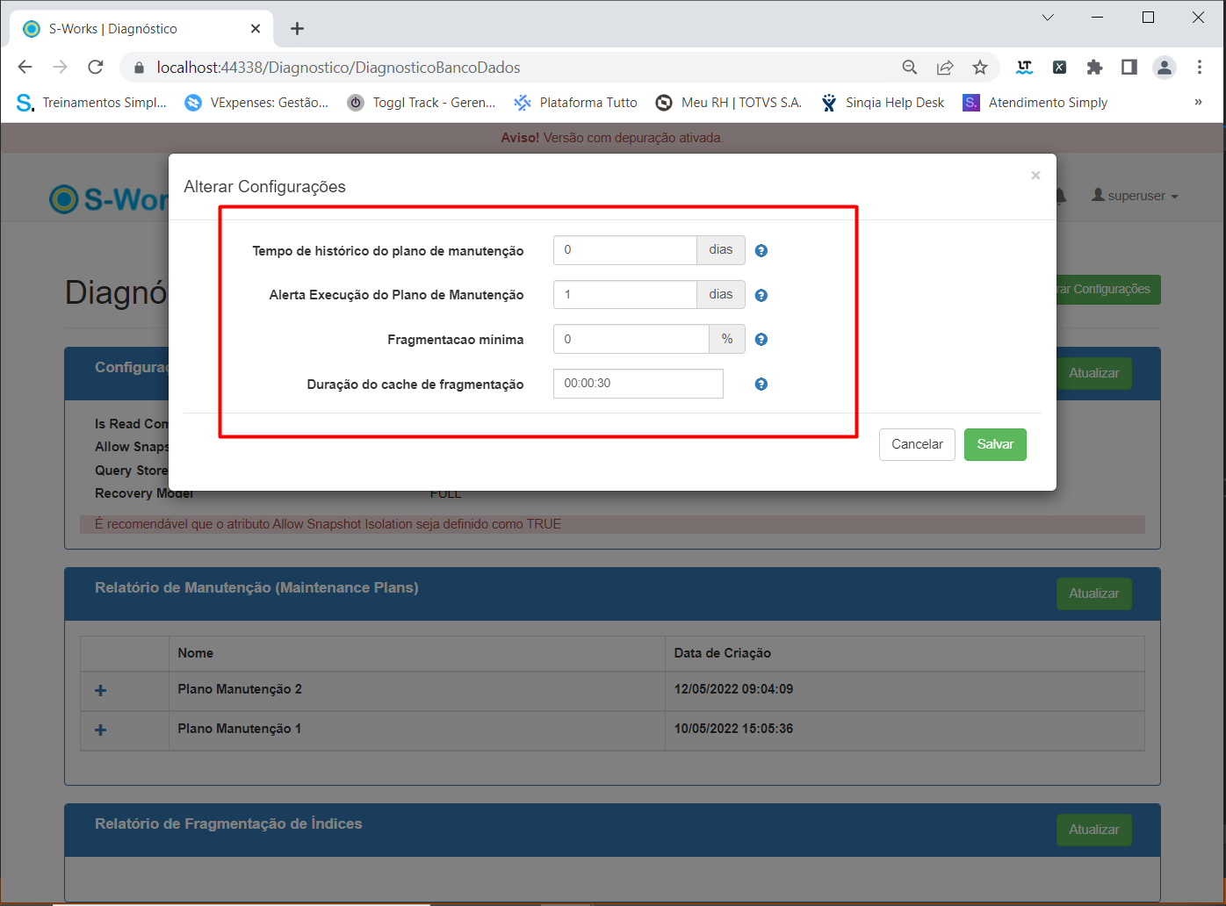Close the Alterar Configurações dialog with X
The height and width of the screenshot is (906, 1226).
pos(1035,176)
